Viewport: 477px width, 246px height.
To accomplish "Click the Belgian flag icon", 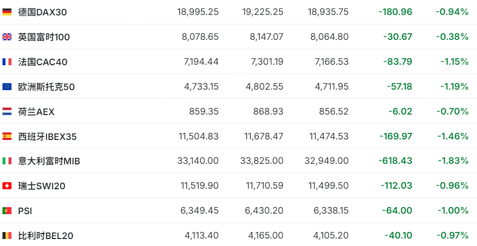I will (7, 236).
